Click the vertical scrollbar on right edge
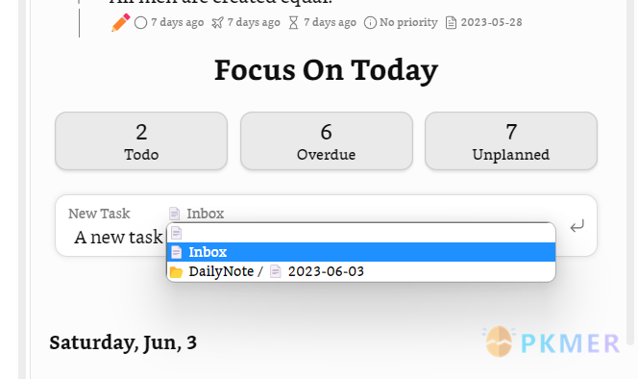 pos(632,171)
